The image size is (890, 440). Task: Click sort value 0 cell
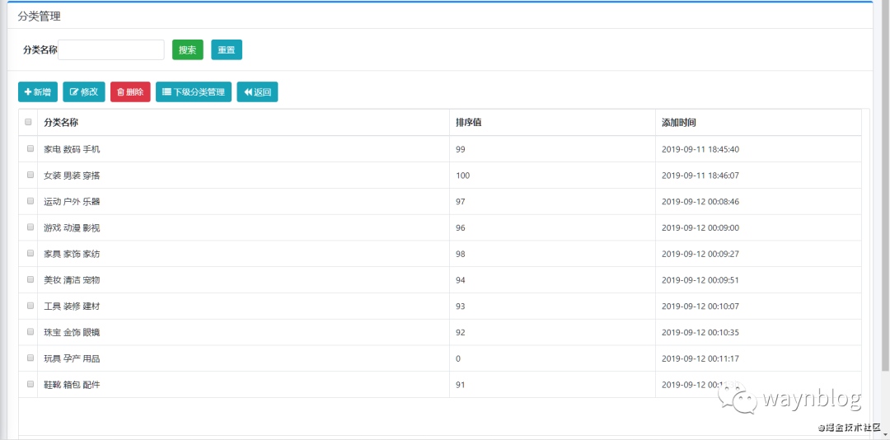(552, 358)
